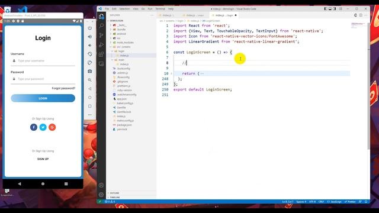Select babel.config.js in the explorer
Viewport: 379px width, 213px height.
[125, 104]
